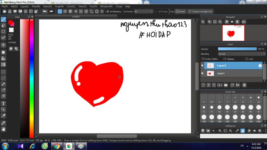Viewport: 267px width, 150px height.
Task: Select brush size 10
Action: point(258,99)
